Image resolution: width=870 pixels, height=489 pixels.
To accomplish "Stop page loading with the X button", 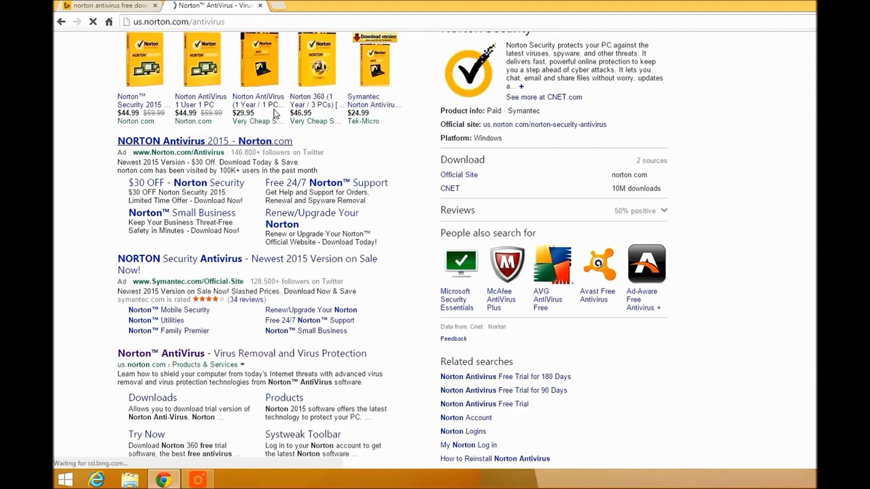I will pos(92,22).
